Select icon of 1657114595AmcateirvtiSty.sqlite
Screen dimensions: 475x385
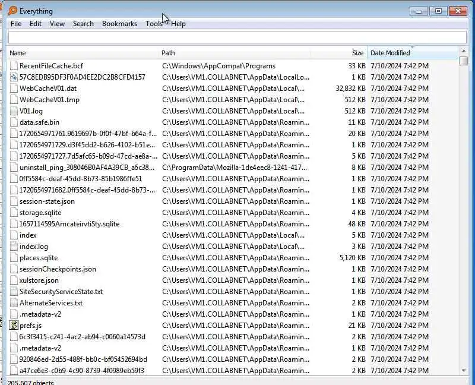tap(14, 224)
